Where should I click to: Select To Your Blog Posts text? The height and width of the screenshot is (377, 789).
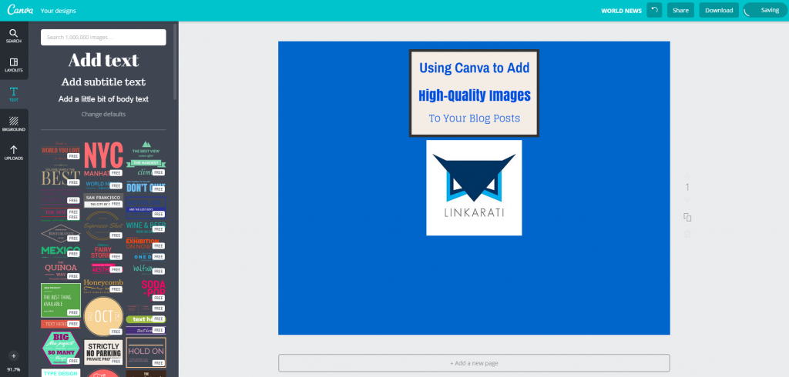474,118
